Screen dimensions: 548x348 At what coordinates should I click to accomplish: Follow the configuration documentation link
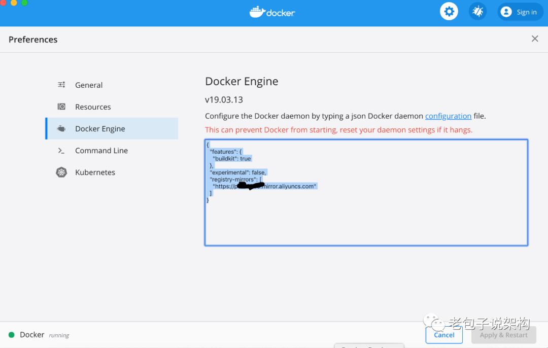pos(448,116)
